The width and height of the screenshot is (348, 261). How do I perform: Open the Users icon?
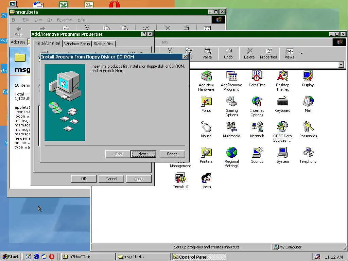[x=206, y=181]
